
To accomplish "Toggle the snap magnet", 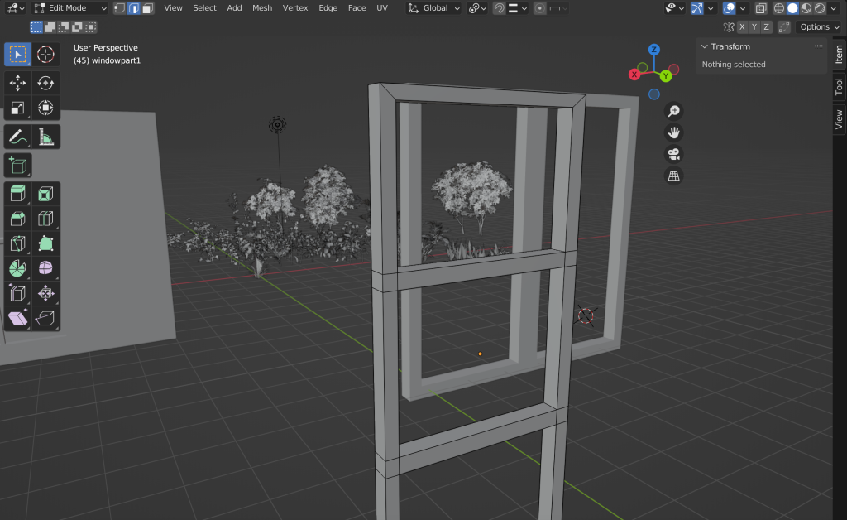I will 499,8.
